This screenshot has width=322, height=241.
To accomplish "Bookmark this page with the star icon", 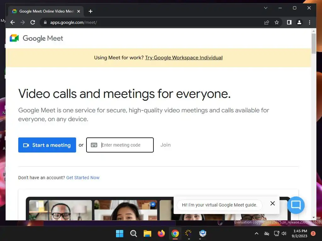I will tap(277, 22).
